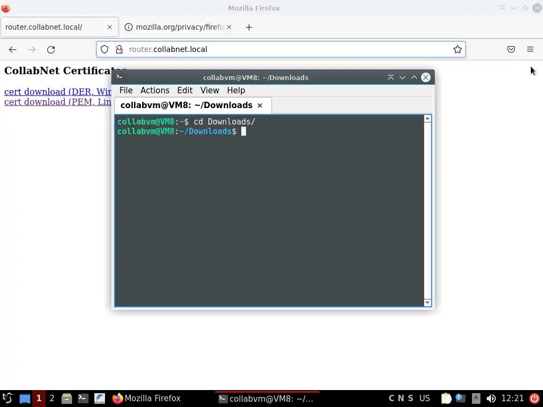Screen dimensions: 543x407
Task: Switch to workspace 2
Action: click(x=52, y=399)
